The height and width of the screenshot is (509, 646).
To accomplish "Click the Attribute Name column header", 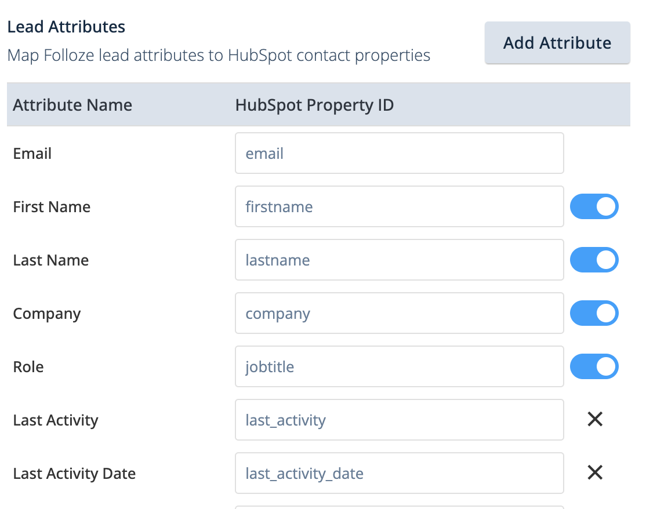I will (x=72, y=105).
